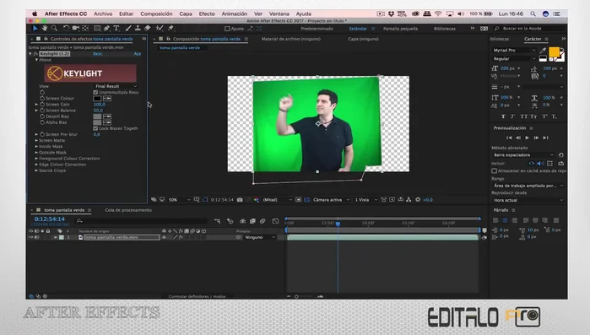590x335 pixels.
Task: Select the Roto Brush tool
Action: coord(160,28)
